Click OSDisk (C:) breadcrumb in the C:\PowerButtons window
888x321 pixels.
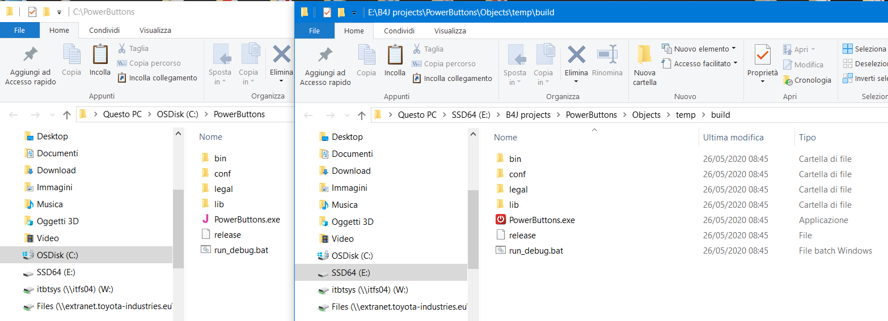[177, 114]
